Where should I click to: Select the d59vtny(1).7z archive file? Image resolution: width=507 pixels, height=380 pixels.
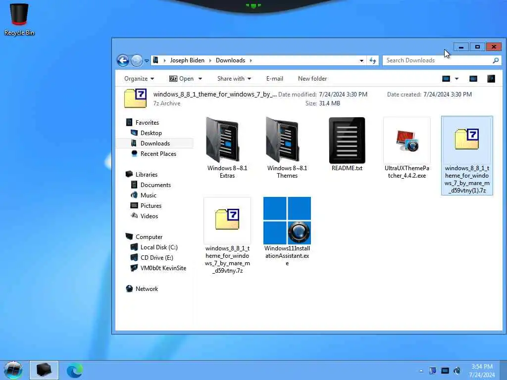[x=467, y=155]
